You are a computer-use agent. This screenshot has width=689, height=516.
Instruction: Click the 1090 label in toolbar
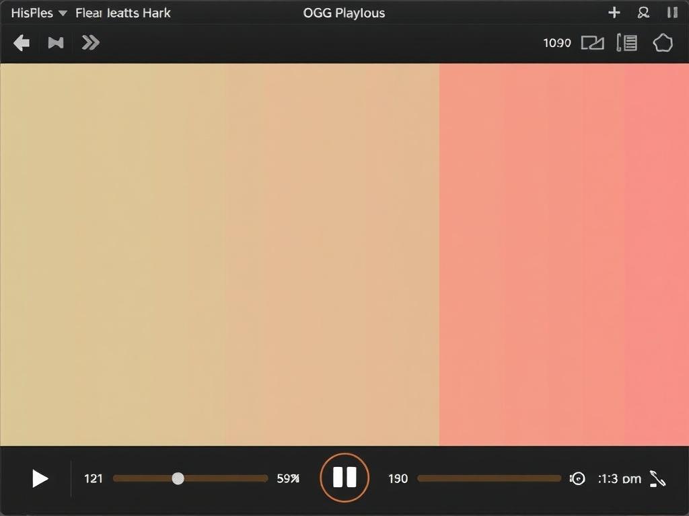tap(557, 43)
